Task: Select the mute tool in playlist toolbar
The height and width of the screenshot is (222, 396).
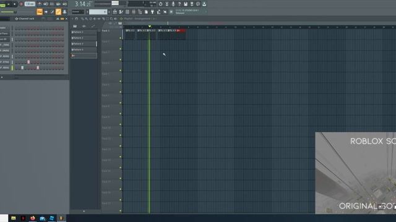Action: click(95, 18)
